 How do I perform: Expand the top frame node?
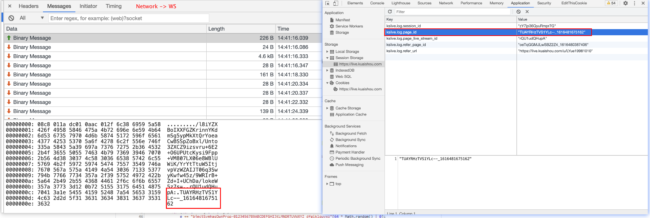[x=327, y=184]
